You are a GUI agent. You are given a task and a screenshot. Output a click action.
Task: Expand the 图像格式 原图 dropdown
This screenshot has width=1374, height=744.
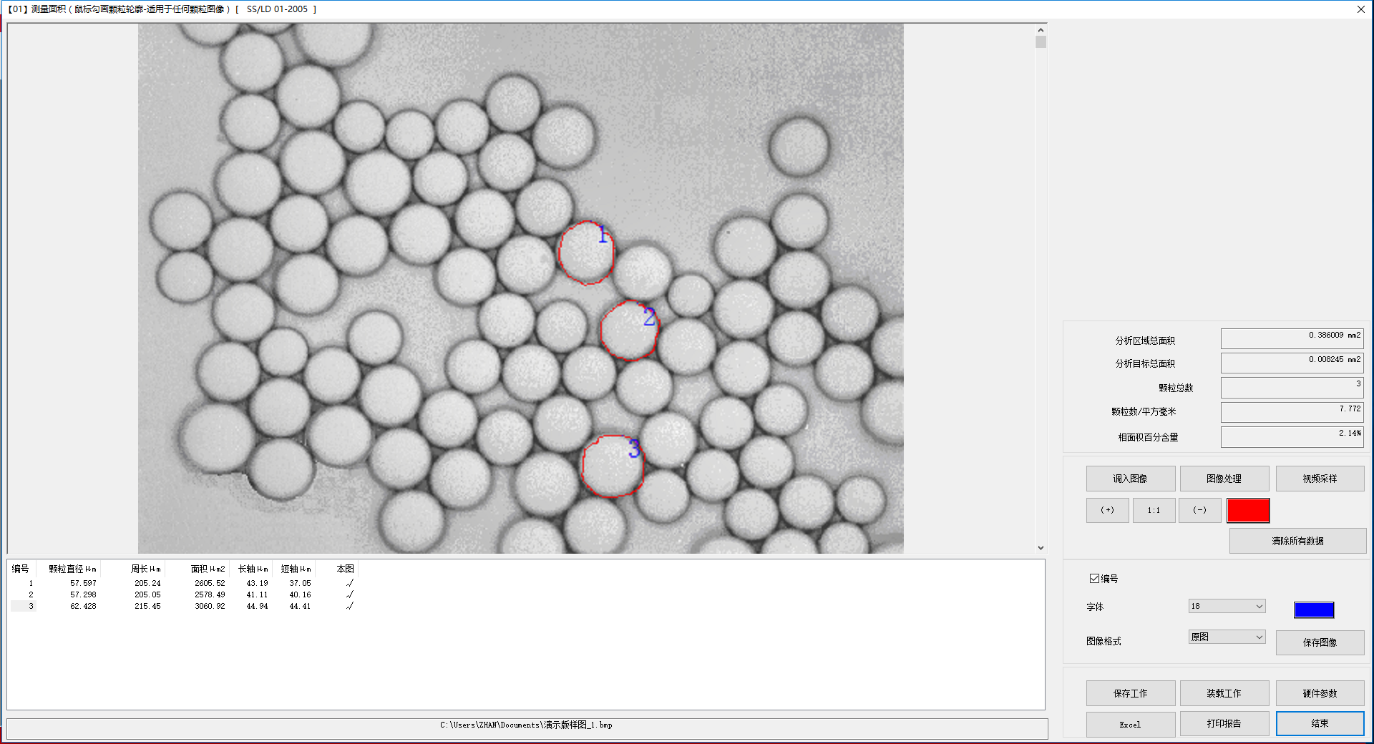click(1227, 637)
